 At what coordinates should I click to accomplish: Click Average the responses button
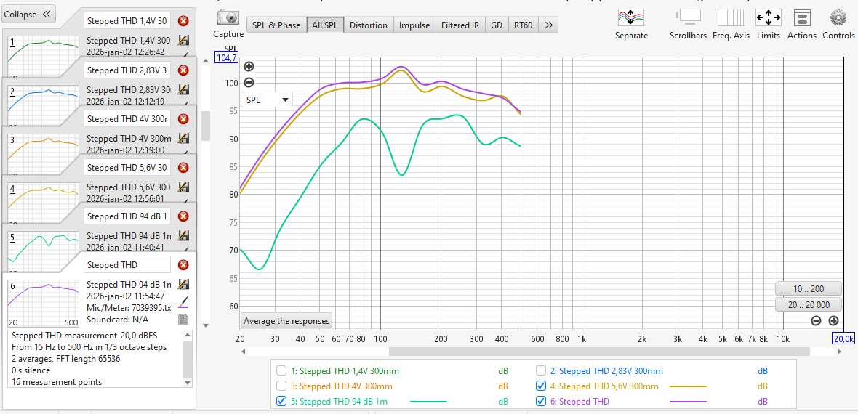pos(286,321)
